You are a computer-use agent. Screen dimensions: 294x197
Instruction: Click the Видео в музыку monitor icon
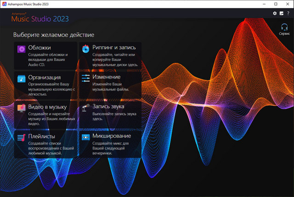(x=22, y=108)
